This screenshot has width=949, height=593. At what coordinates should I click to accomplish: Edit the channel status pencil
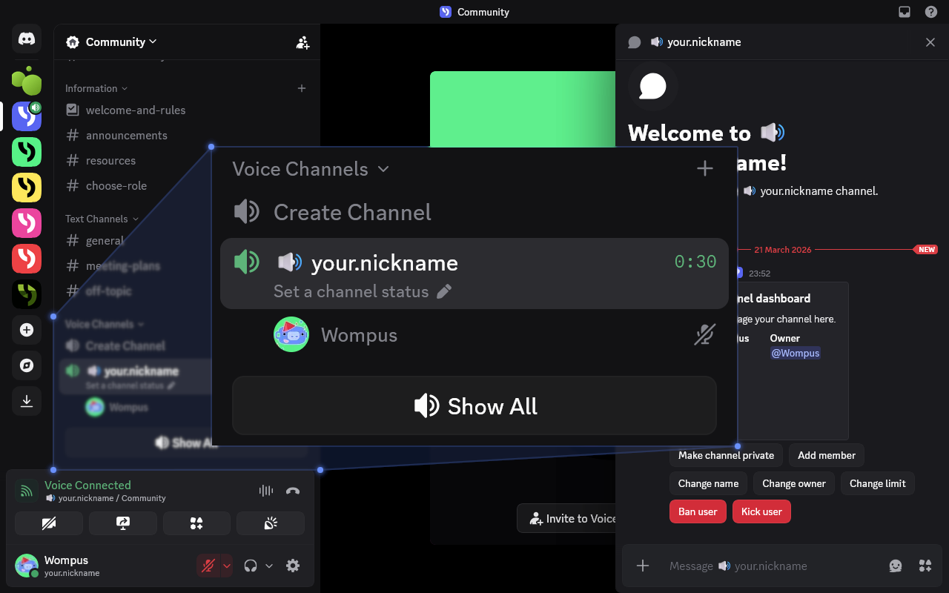click(444, 291)
